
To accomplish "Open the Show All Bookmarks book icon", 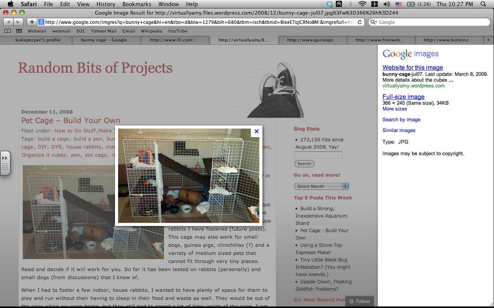I will (x=7, y=31).
